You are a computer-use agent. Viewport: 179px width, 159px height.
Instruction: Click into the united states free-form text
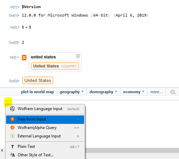tap(43, 57)
